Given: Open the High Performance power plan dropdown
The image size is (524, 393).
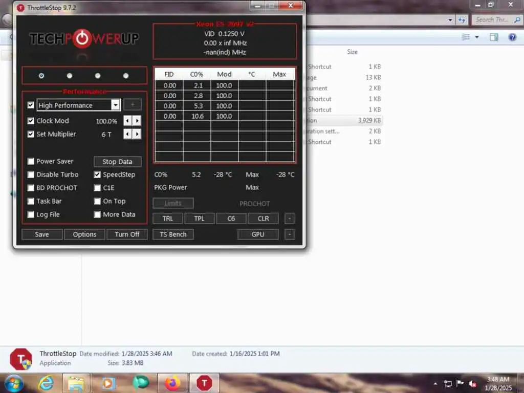Looking at the screenshot, I should [116, 105].
